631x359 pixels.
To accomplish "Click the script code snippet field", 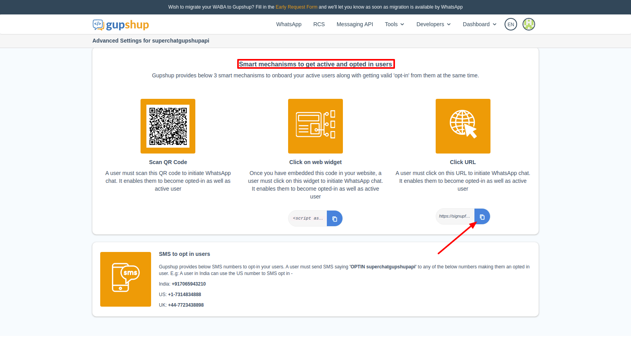I will pyautogui.click(x=308, y=218).
